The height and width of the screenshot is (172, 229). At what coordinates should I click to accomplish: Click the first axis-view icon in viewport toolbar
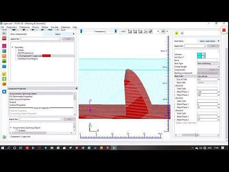pos(130,32)
